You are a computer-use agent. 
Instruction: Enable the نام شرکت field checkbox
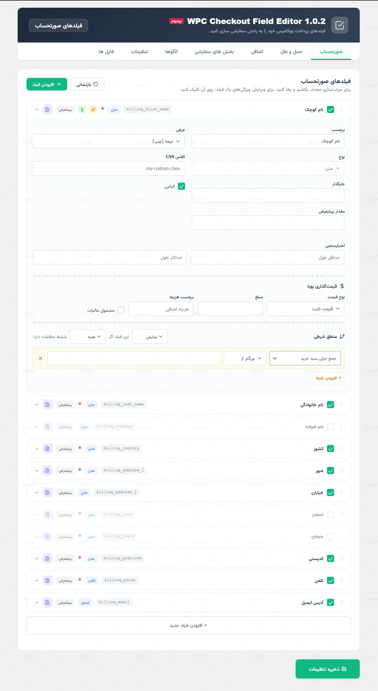(330, 426)
